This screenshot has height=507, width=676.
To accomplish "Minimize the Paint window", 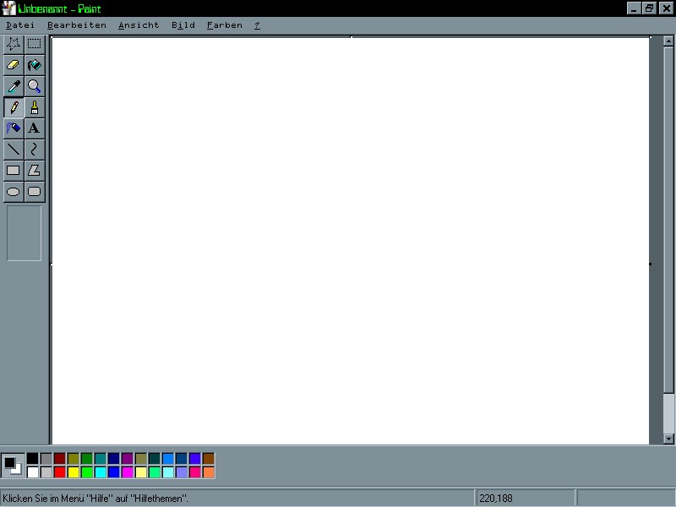I will click(x=633, y=8).
